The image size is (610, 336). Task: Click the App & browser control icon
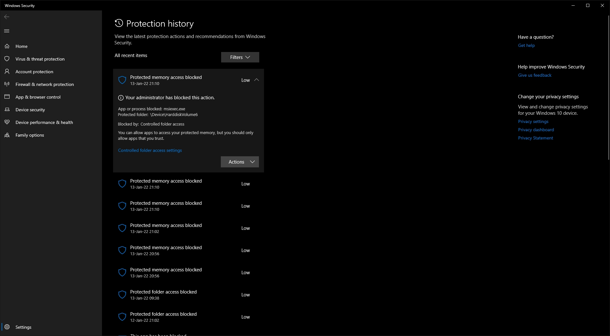(7, 97)
